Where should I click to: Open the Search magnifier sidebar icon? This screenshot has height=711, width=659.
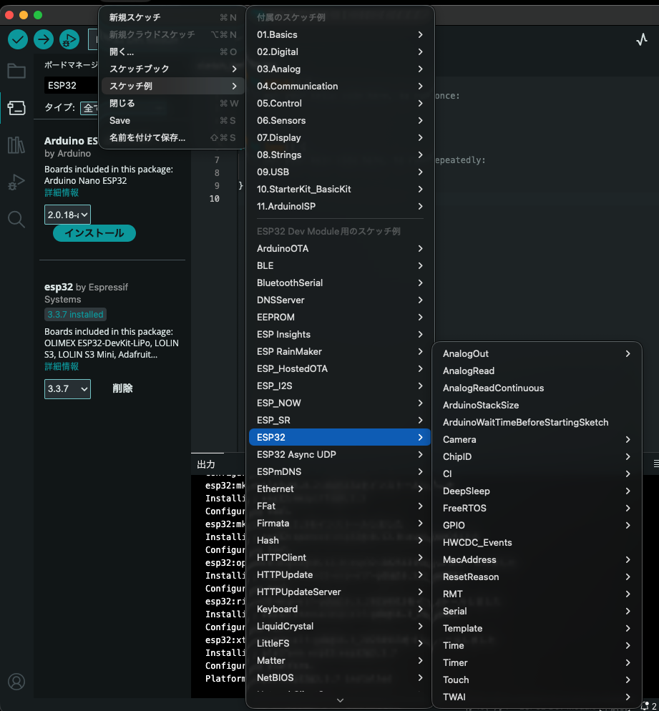[x=16, y=219]
